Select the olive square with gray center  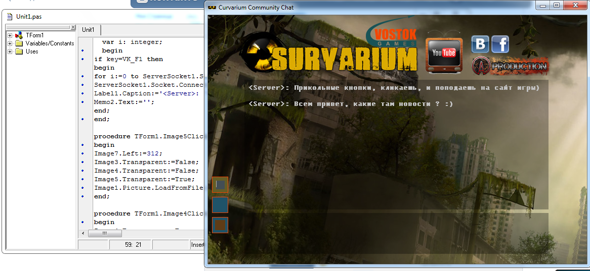pyautogui.click(x=220, y=185)
